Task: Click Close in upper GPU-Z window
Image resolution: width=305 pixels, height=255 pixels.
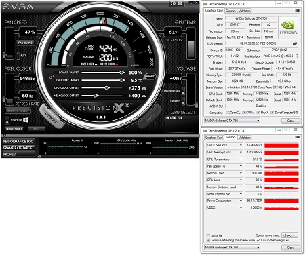Action: (x=291, y=121)
